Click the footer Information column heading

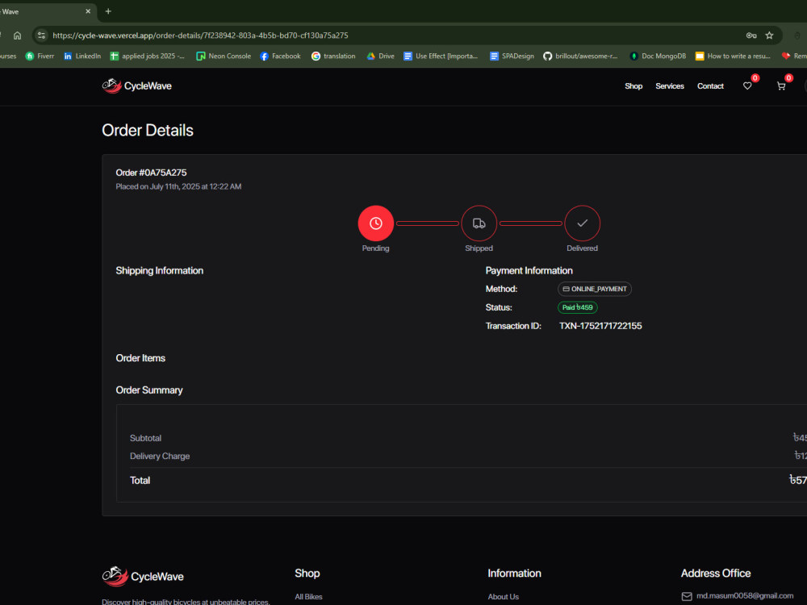[x=515, y=573]
